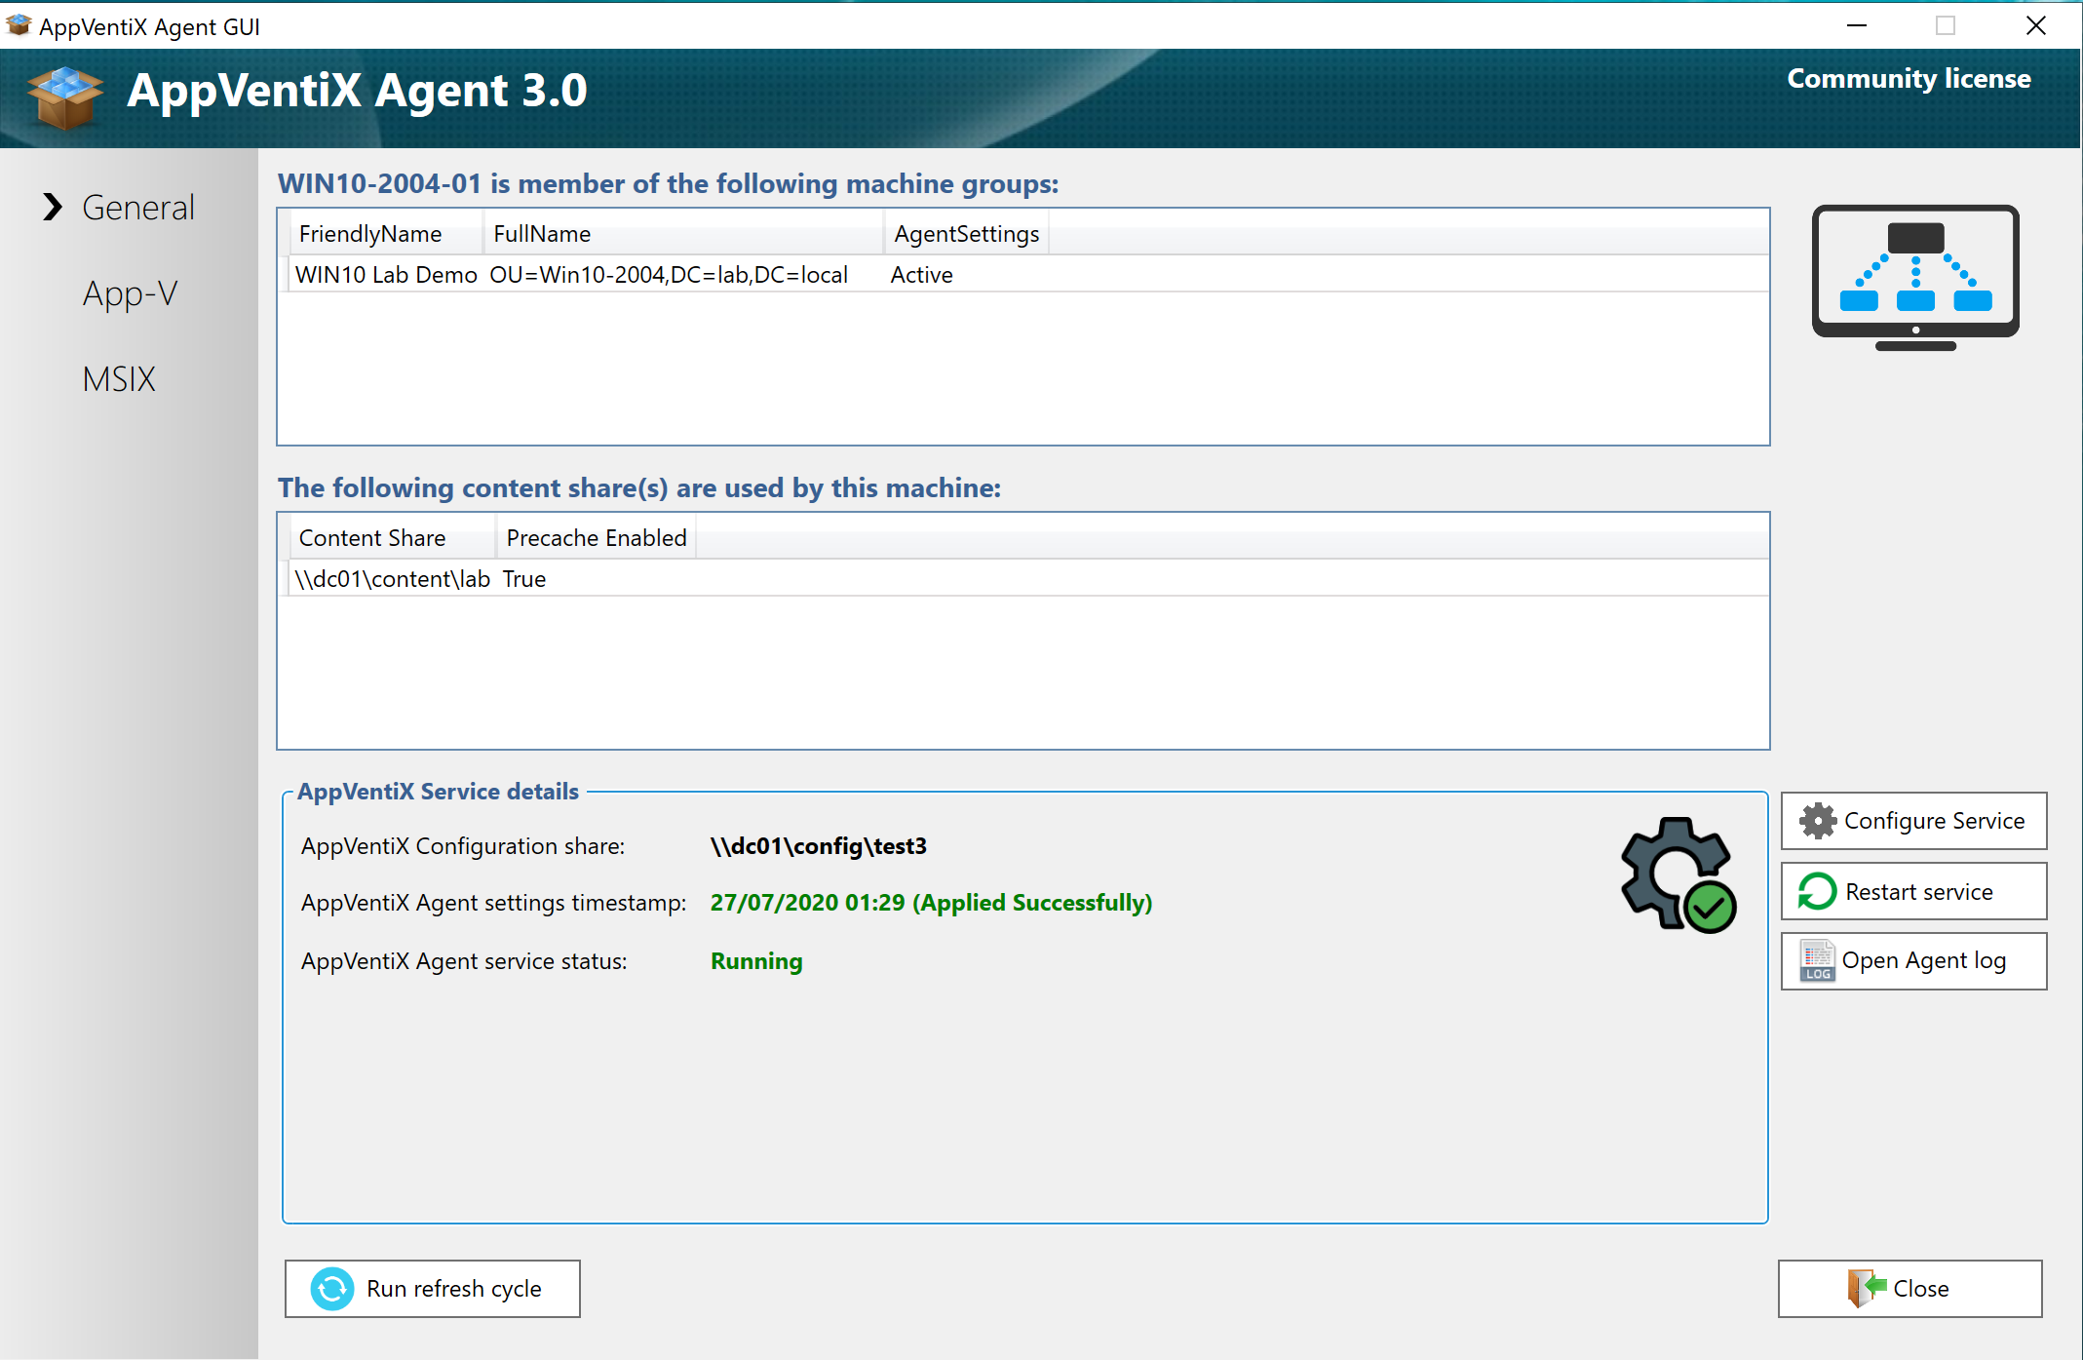Sort by FullName column header
The height and width of the screenshot is (1360, 2083).
(683, 234)
